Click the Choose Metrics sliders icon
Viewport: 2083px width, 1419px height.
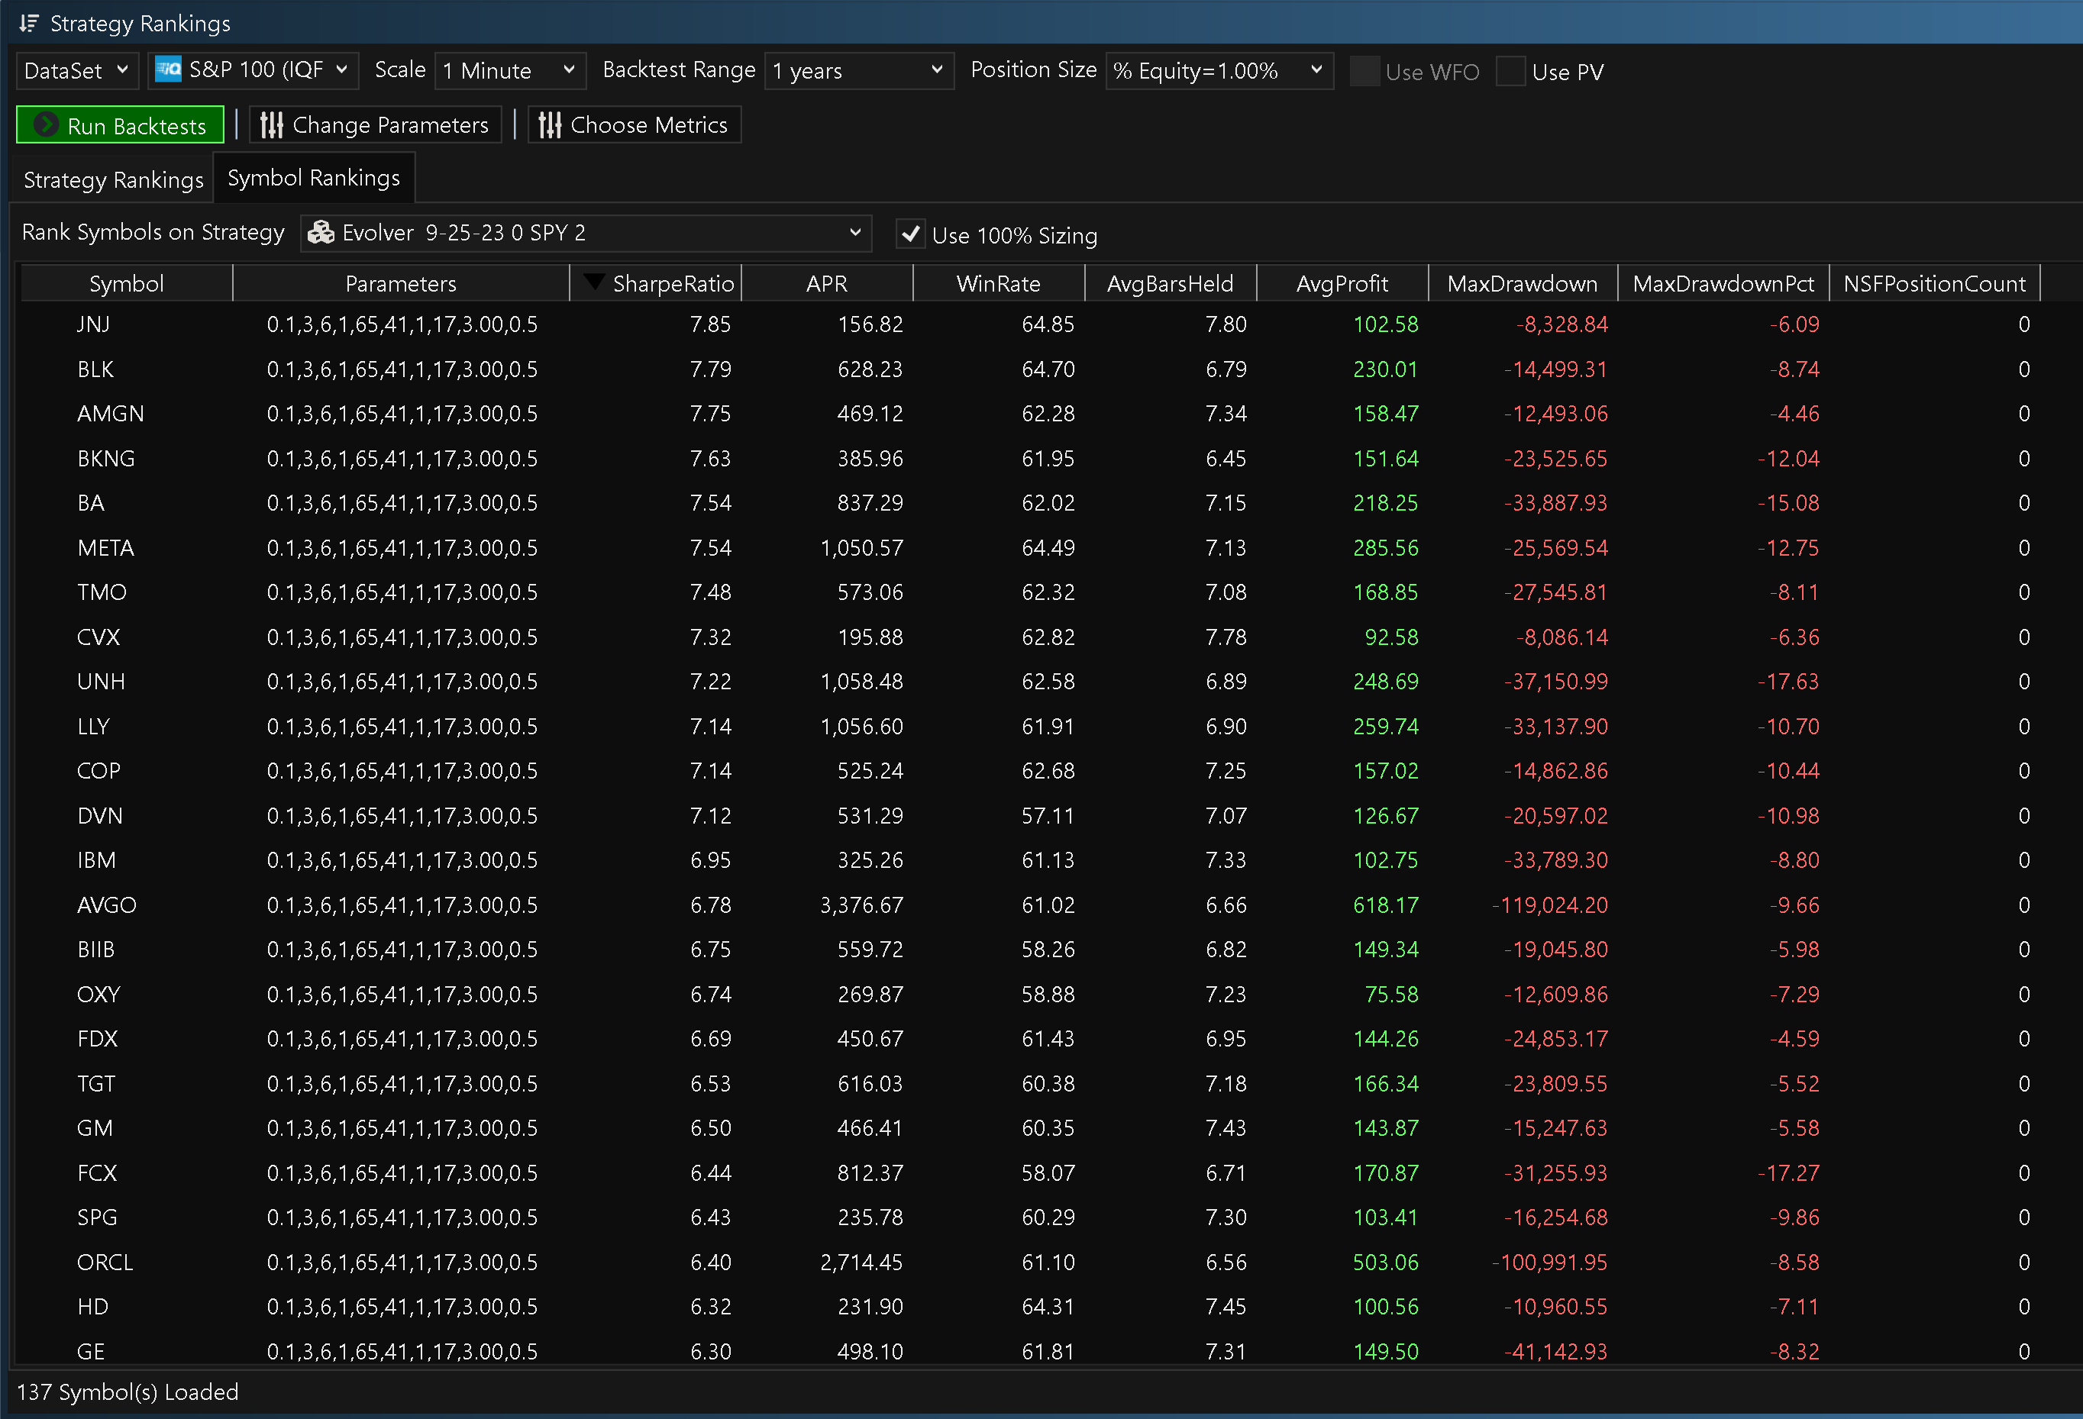coord(550,125)
